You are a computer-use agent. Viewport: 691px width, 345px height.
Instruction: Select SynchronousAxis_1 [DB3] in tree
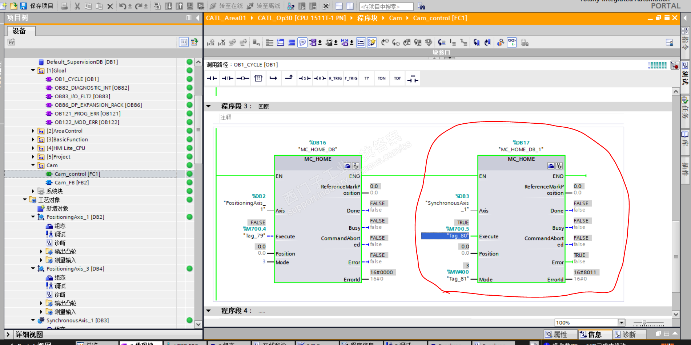[77, 321]
